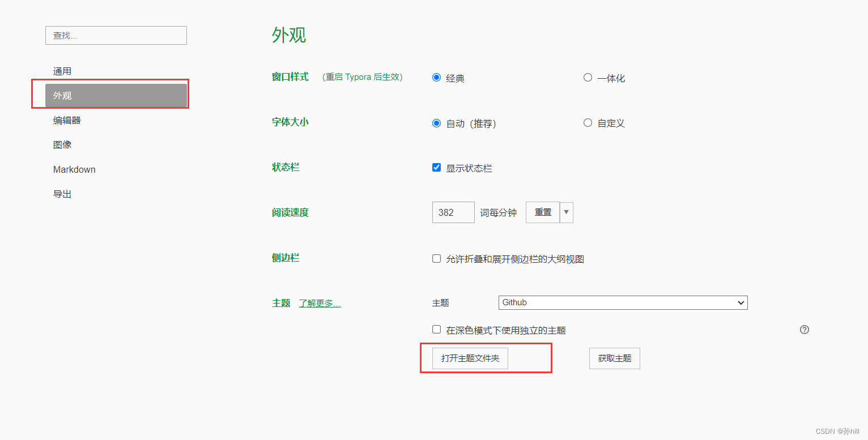Select the 一体化 window style radio
Screen dimensions: 868x440
(588, 78)
